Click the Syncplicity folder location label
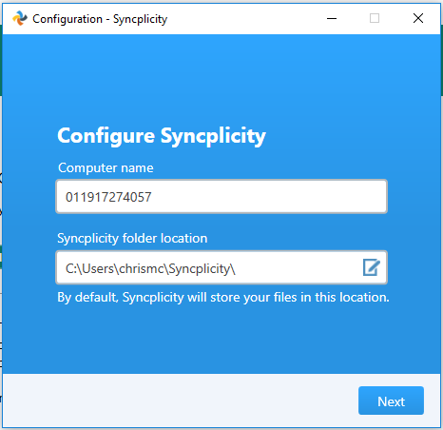Image resolution: width=443 pixels, height=430 pixels. pyautogui.click(x=132, y=239)
